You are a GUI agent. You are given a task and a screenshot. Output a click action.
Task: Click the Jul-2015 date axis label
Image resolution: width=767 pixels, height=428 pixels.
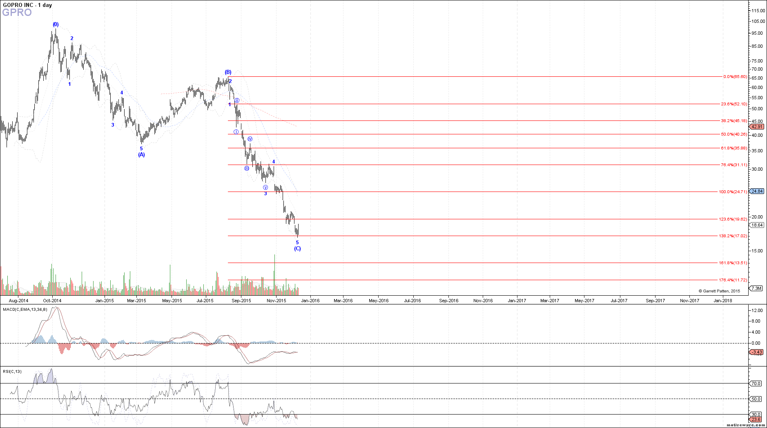205,301
